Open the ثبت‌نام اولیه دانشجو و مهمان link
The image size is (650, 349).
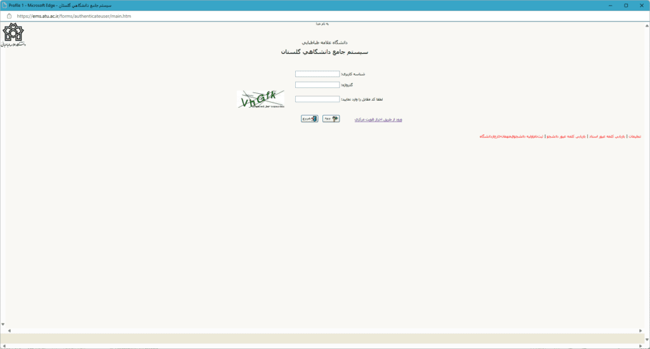[x=512, y=136]
